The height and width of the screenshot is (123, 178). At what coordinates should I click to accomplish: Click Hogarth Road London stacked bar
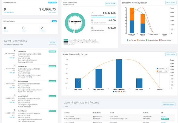132,20
